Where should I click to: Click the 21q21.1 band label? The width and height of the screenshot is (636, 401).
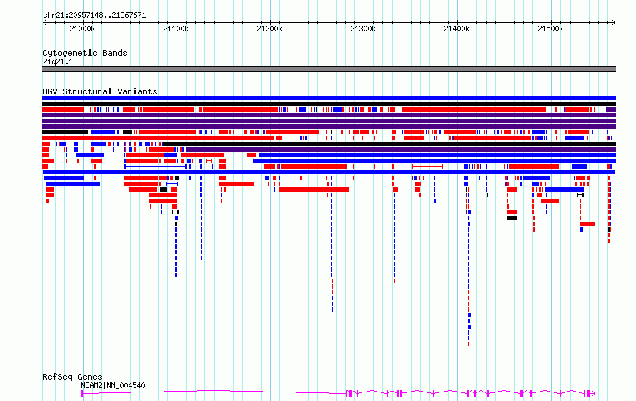58,61
